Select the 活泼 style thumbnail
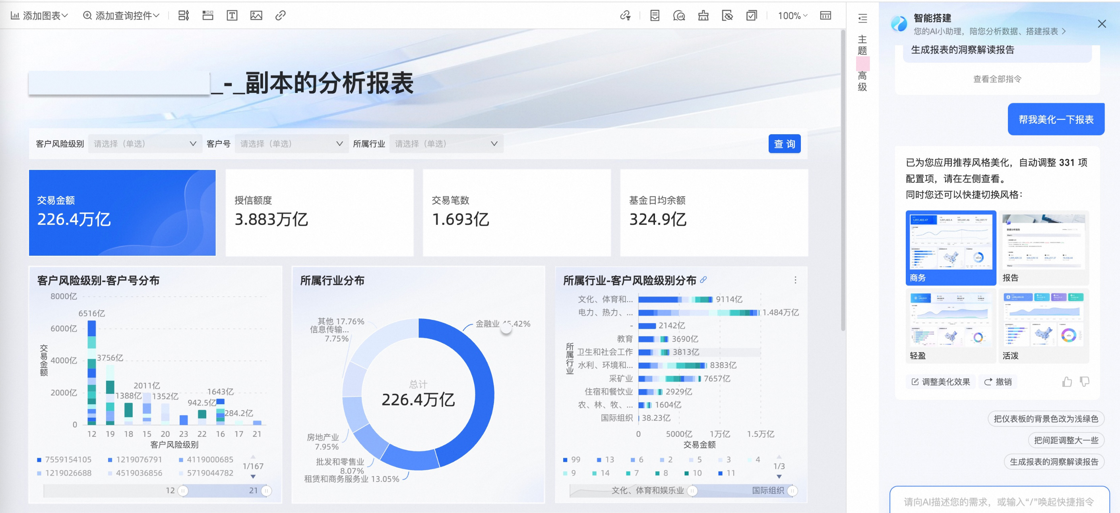Image resolution: width=1120 pixels, height=513 pixels. [x=1043, y=326]
